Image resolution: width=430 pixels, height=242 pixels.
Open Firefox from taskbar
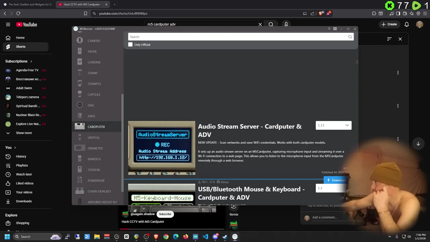pyautogui.click(x=186, y=237)
